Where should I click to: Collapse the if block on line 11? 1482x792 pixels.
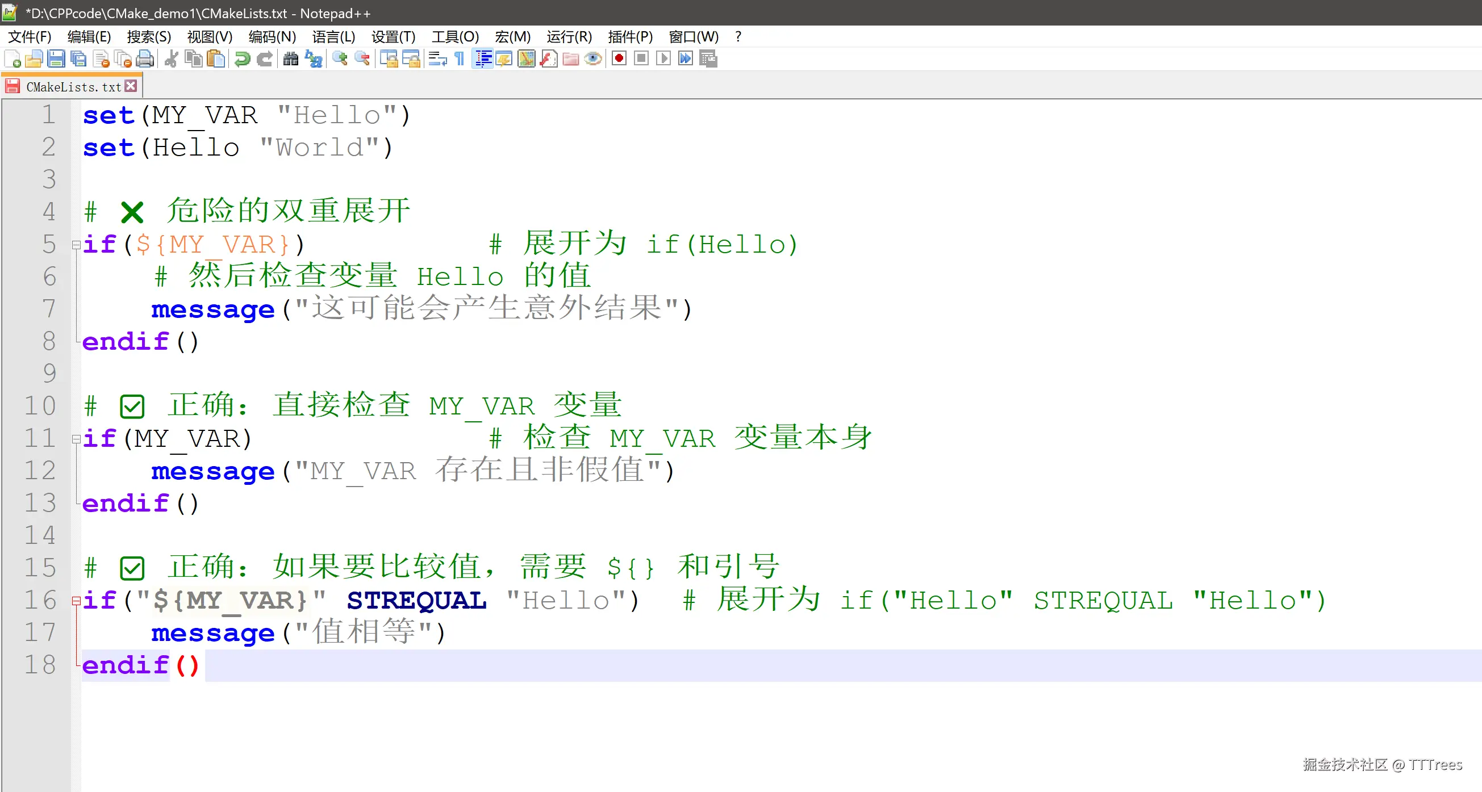(x=76, y=439)
